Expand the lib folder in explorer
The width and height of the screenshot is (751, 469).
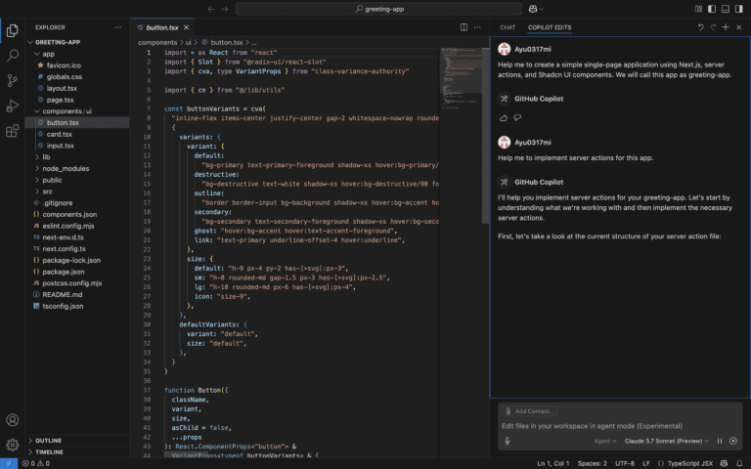[46, 156]
